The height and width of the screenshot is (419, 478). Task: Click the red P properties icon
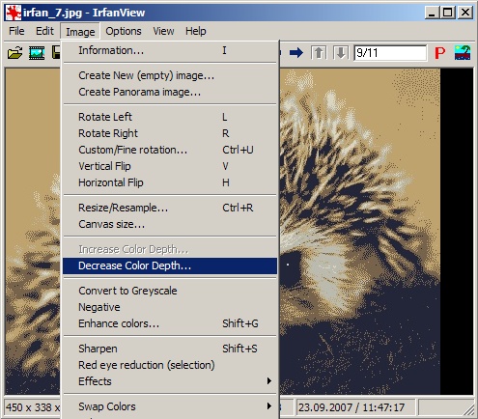[439, 53]
